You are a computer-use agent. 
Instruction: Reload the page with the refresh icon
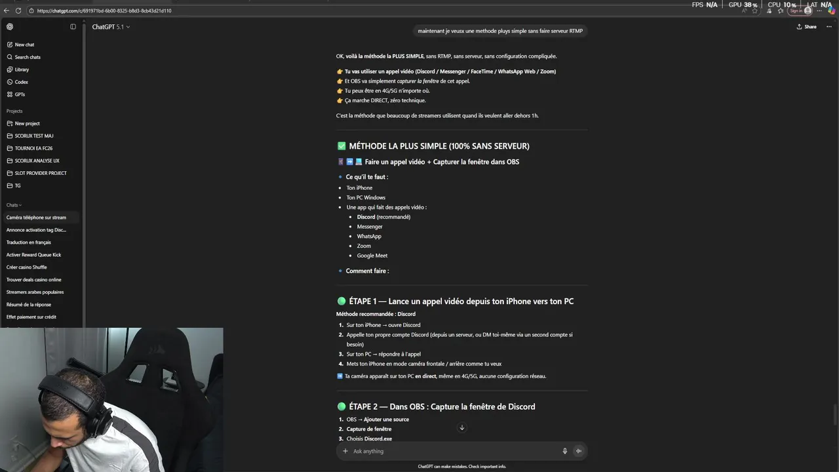pyautogui.click(x=18, y=10)
